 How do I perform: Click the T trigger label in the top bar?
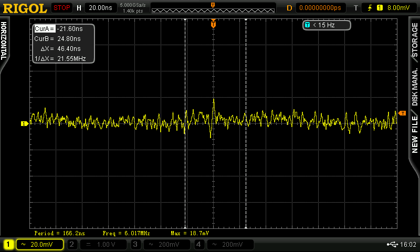[356, 8]
